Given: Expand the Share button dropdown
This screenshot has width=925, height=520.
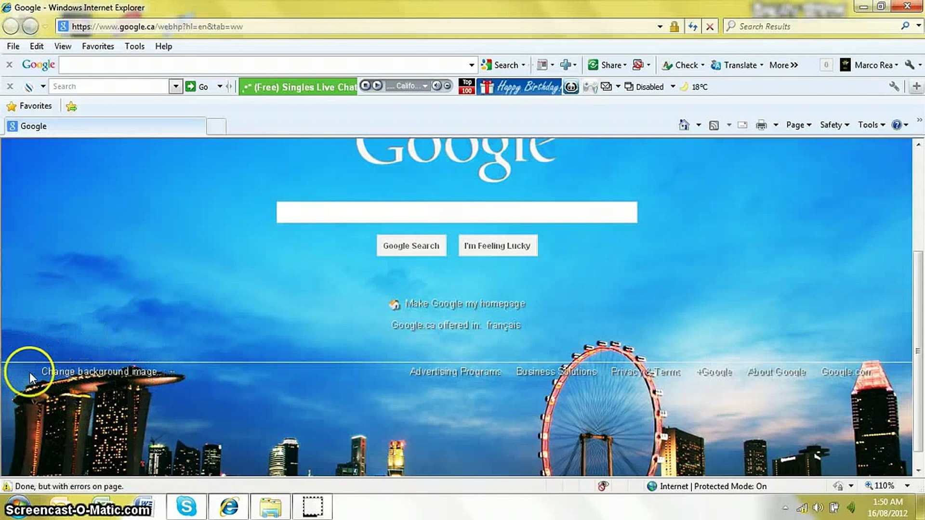Looking at the screenshot, I should [625, 65].
